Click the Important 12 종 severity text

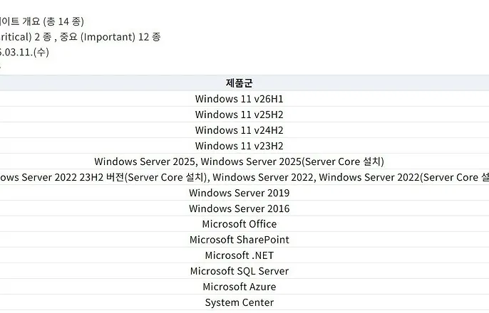[x=120, y=37]
